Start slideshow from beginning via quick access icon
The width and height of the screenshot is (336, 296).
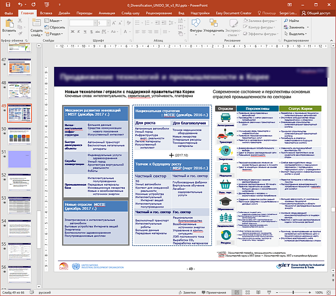pos(47,5)
